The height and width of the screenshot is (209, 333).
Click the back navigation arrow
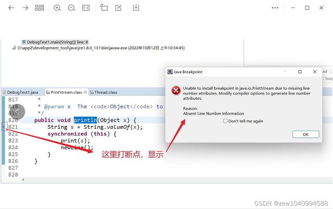(x=11, y=7)
